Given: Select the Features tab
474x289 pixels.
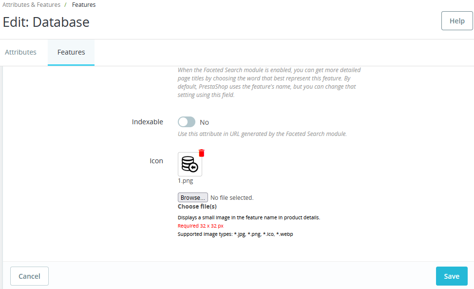Looking at the screenshot, I should click(71, 52).
